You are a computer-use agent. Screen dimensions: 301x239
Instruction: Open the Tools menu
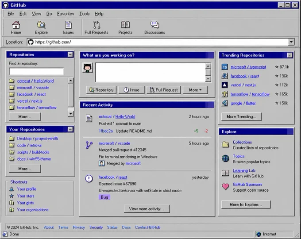tap(85, 14)
